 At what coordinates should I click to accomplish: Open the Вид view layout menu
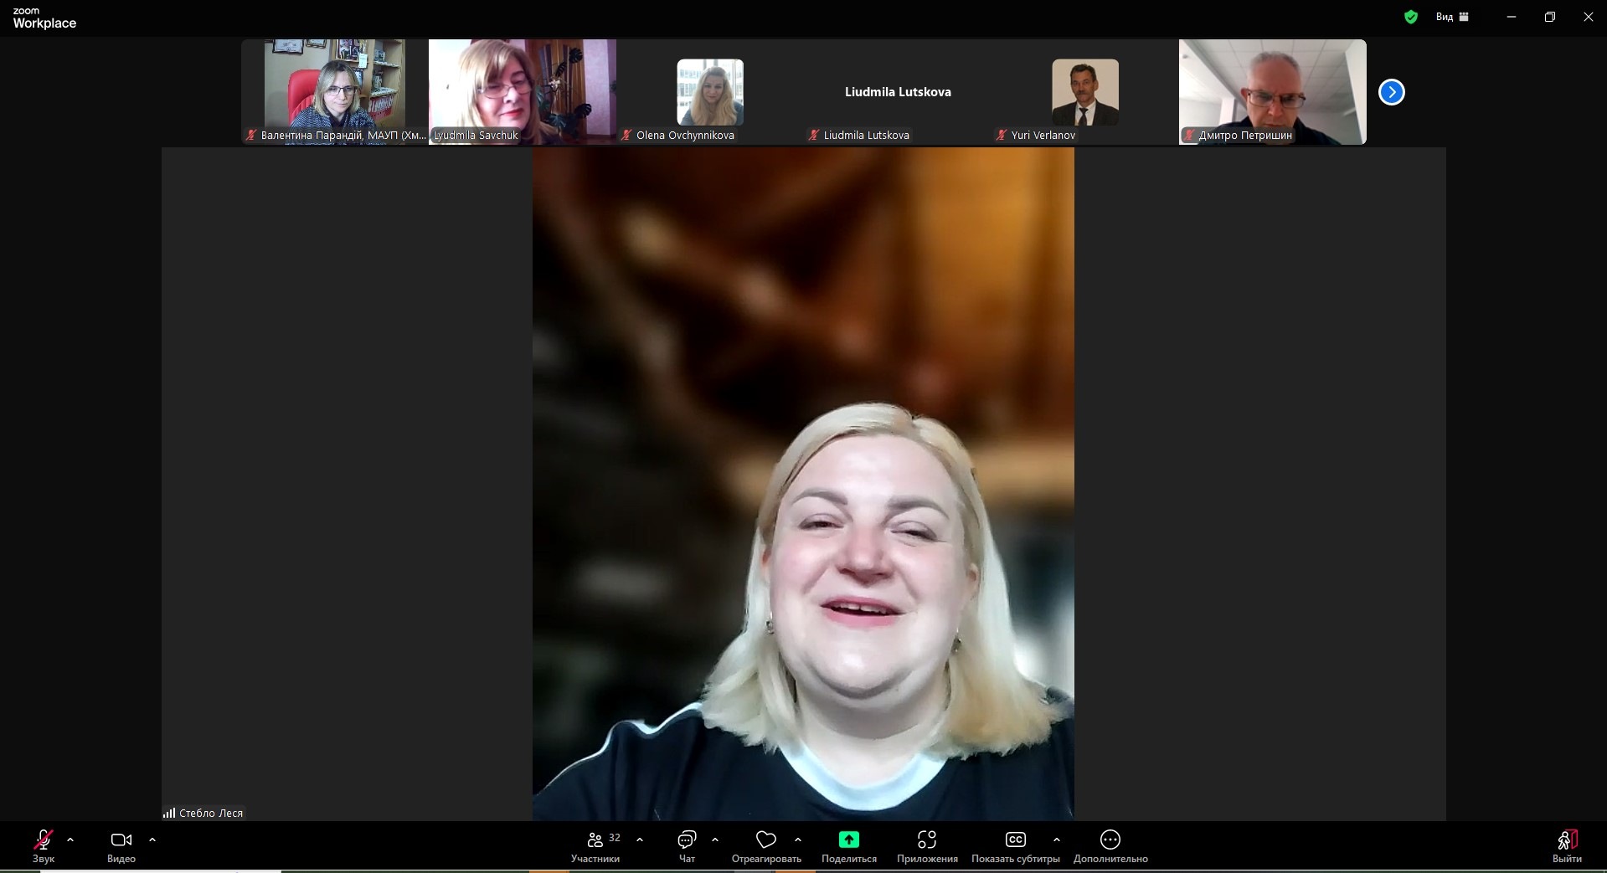pyautogui.click(x=1452, y=17)
